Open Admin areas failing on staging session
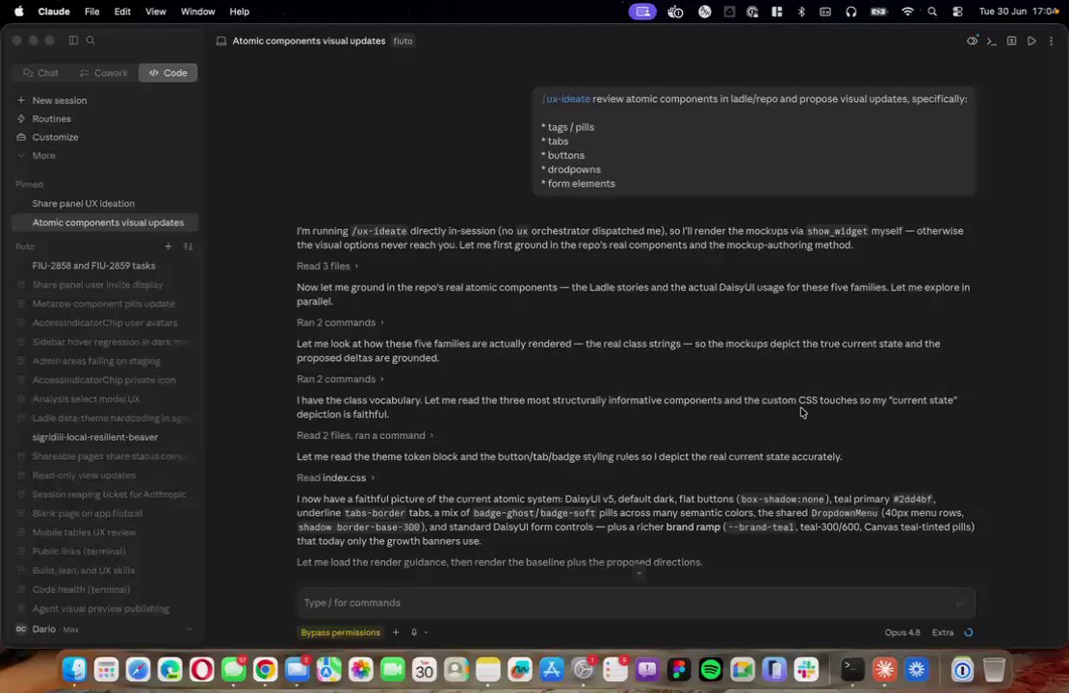Screen dimensions: 1069x693 96,361
